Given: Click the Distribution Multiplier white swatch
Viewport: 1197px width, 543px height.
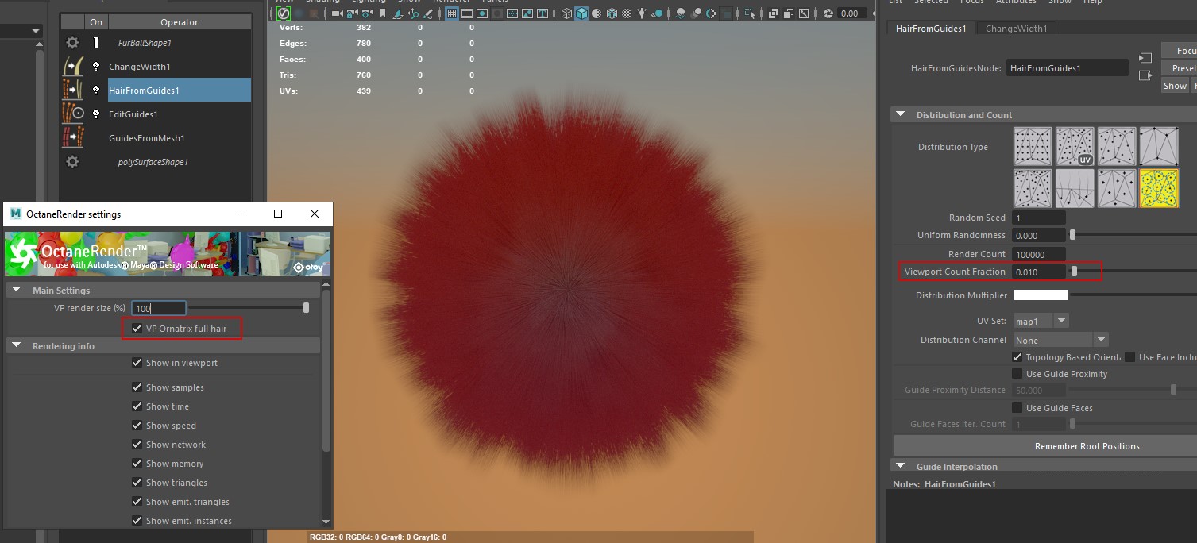Looking at the screenshot, I should pyautogui.click(x=1040, y=295).
